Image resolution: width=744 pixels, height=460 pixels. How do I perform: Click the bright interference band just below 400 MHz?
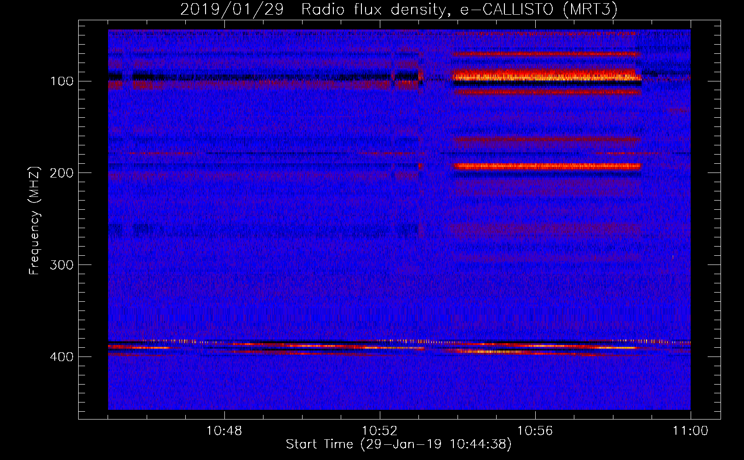[x=399, y=347]
